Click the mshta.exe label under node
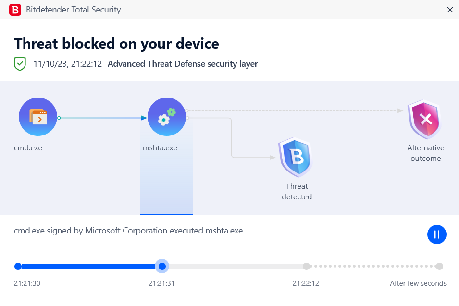Image resolution: width=459 pixels, height=306 pixels. click(160, 148)
